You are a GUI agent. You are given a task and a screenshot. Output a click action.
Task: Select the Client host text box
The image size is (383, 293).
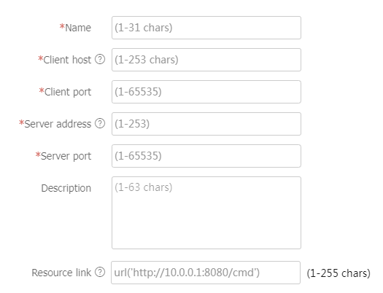coord(206,60)
